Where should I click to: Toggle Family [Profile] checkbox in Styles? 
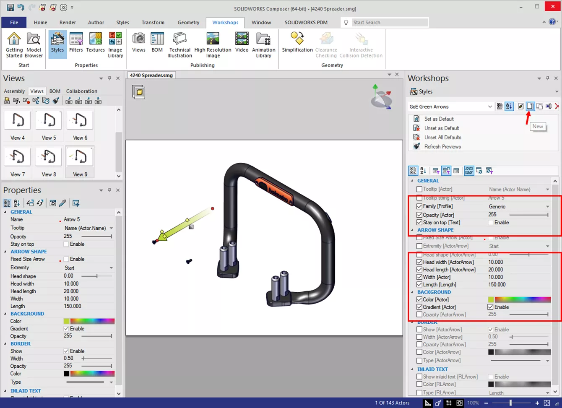(419, 206)
